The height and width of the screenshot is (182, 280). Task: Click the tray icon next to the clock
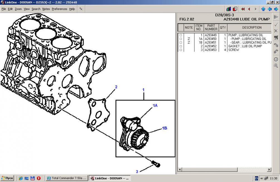[x=266, y=178]
